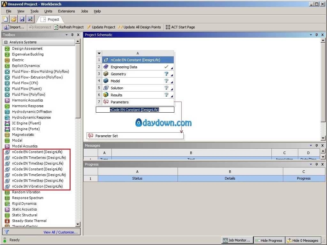Click the Hydrodynamic Diffraction icon
Image resolution: width=327 pixels, height=245 pixels.
(7, 112)
